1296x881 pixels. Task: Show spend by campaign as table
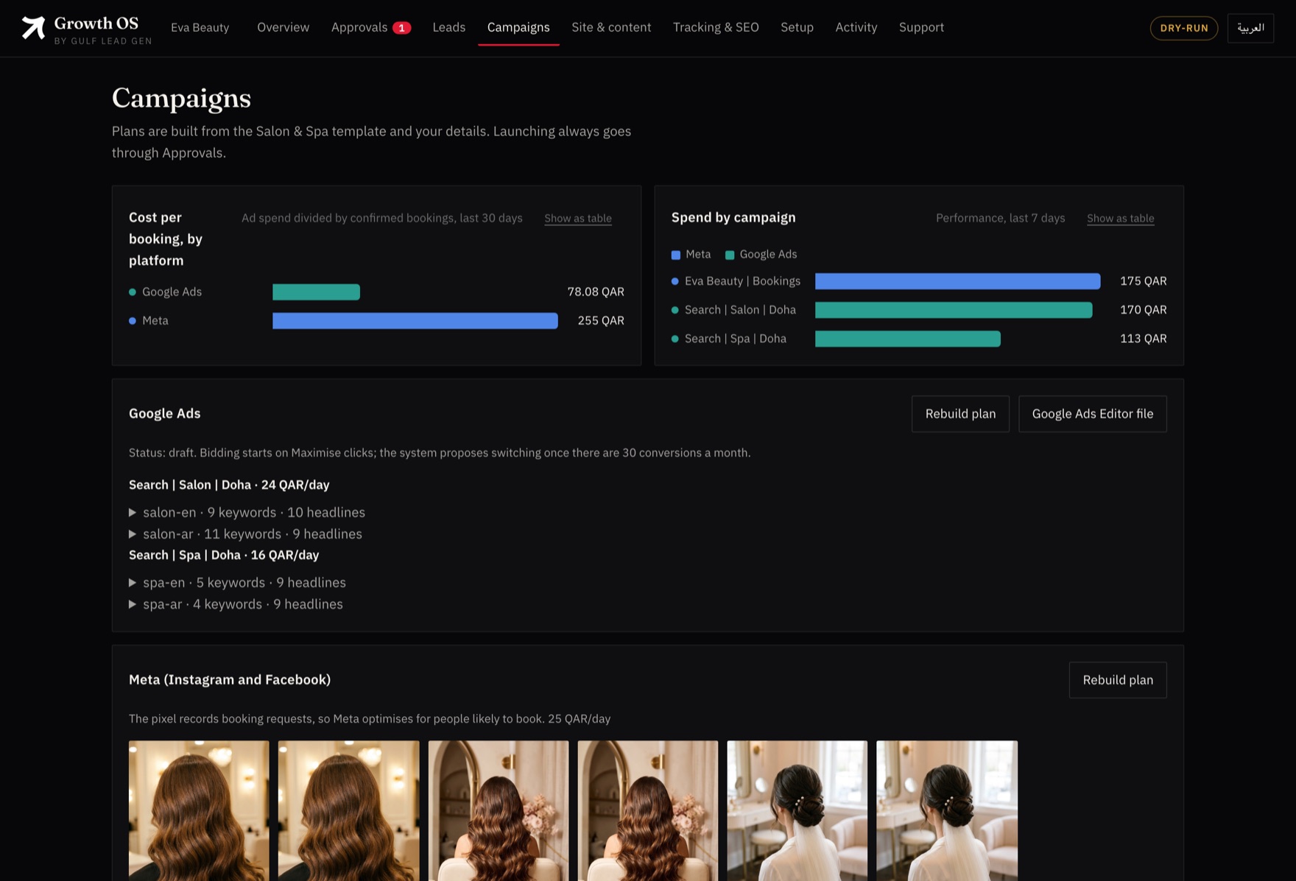pyautogui.click(x=1120, y=218)
